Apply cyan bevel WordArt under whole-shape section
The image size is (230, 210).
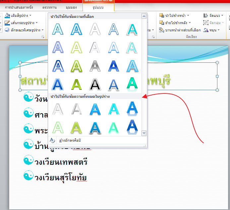114,109
